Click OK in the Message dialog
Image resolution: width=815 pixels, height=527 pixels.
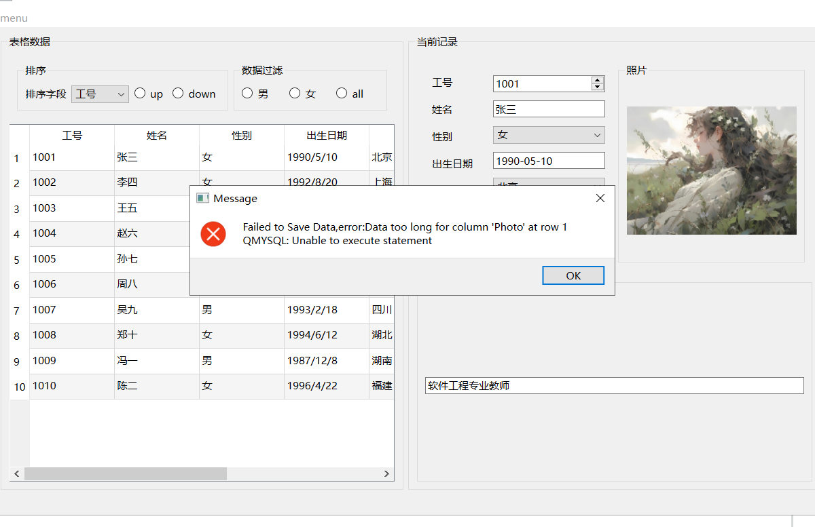(x=573, y=275)
